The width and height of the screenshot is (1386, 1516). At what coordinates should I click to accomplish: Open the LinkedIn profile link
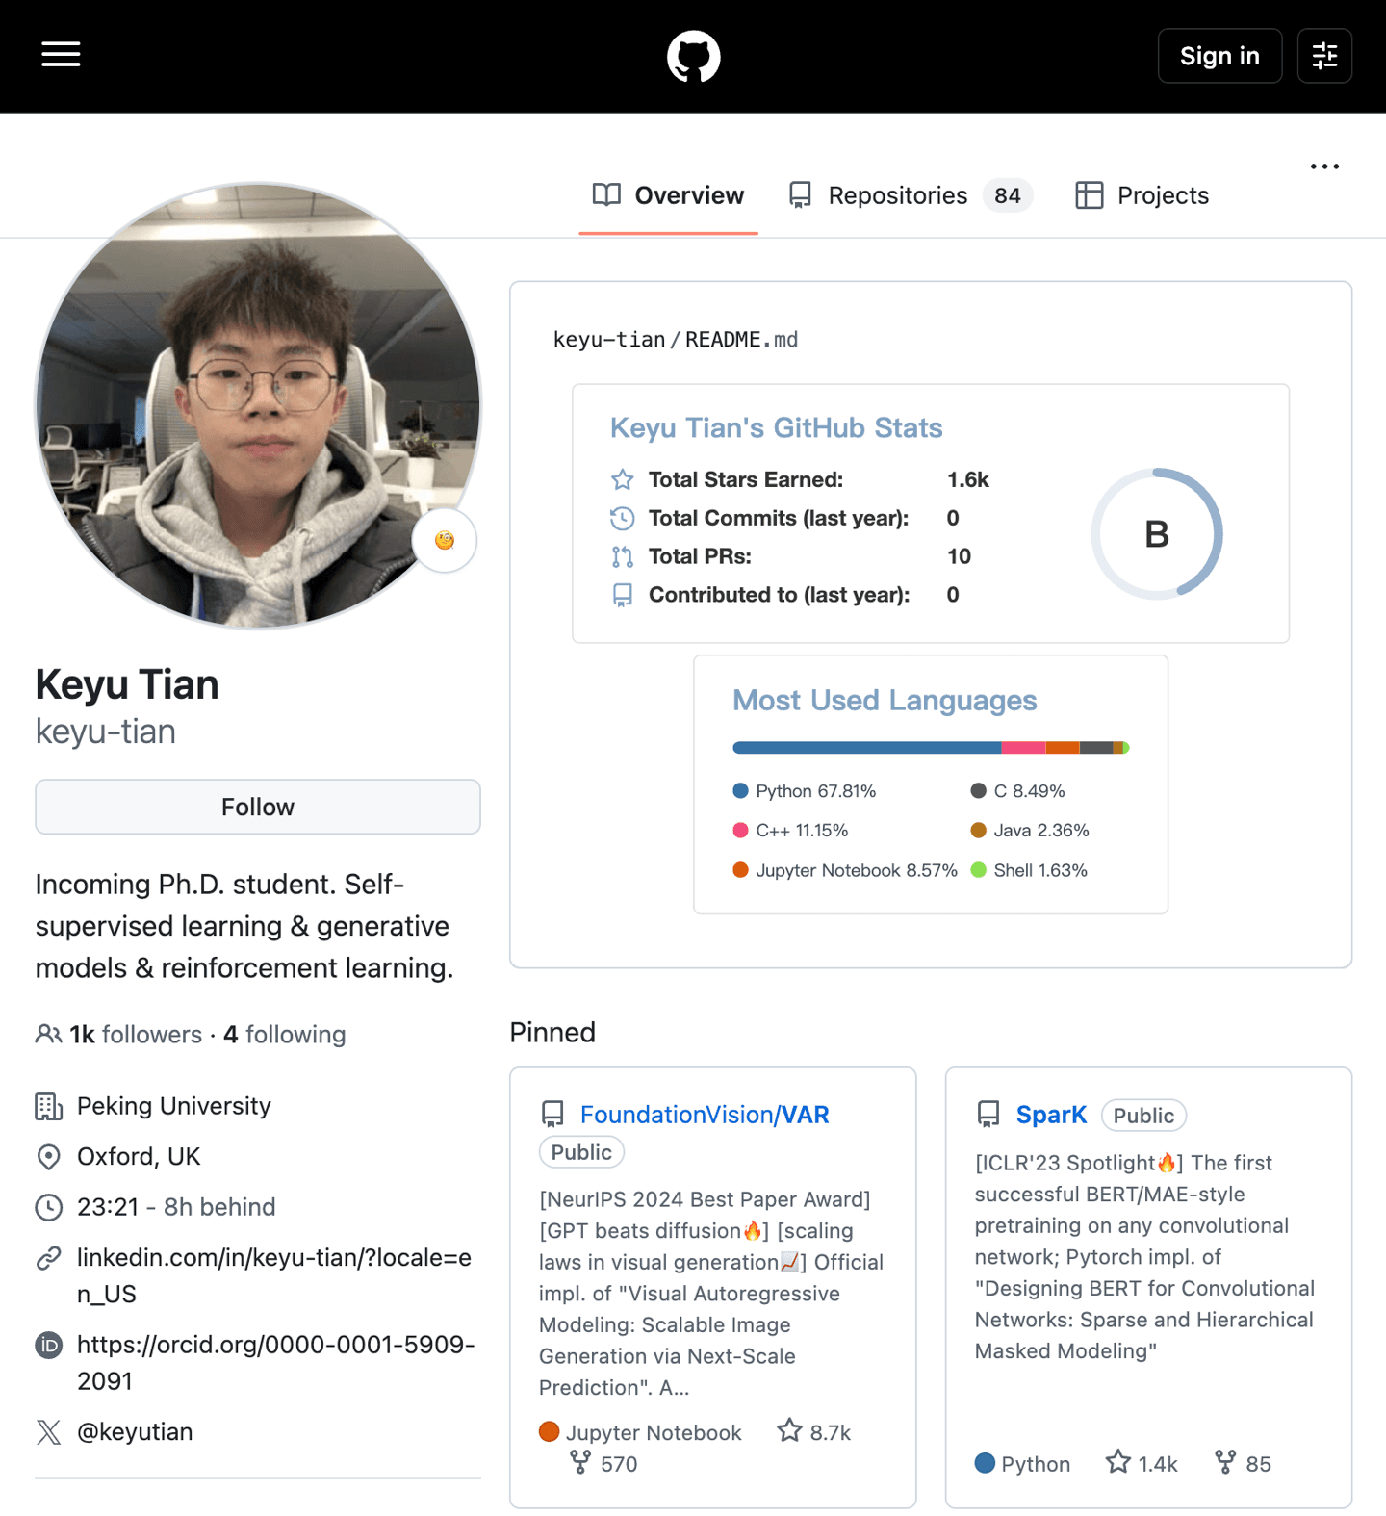pyautogui.click(x=274, y=1275)
